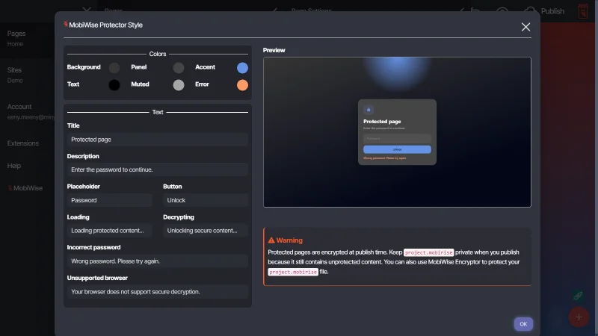The height and width of the screenshot is (336, 598).
Task: Click first 'project.mobirise' code label
Action: pyautogui.click(x=428, y=252)
